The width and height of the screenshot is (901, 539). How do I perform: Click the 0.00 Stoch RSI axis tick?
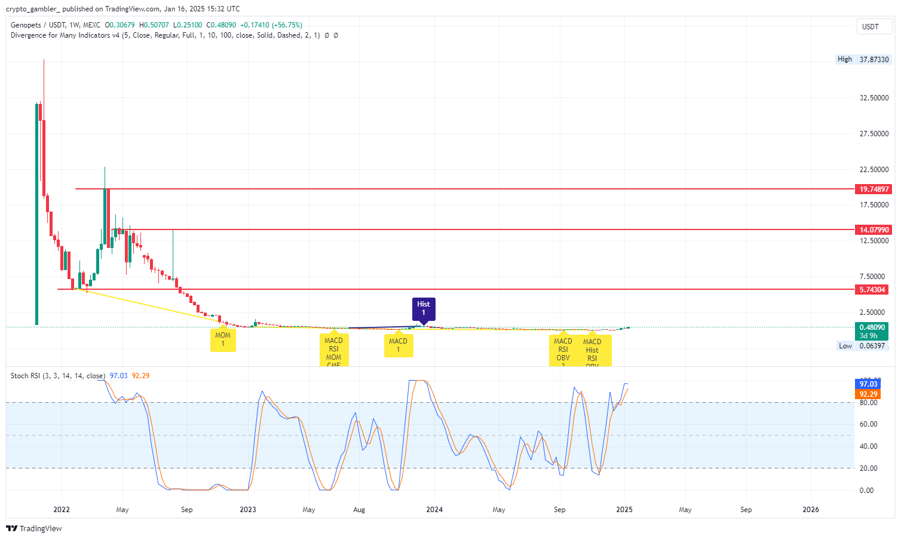[x=866, y=491]
